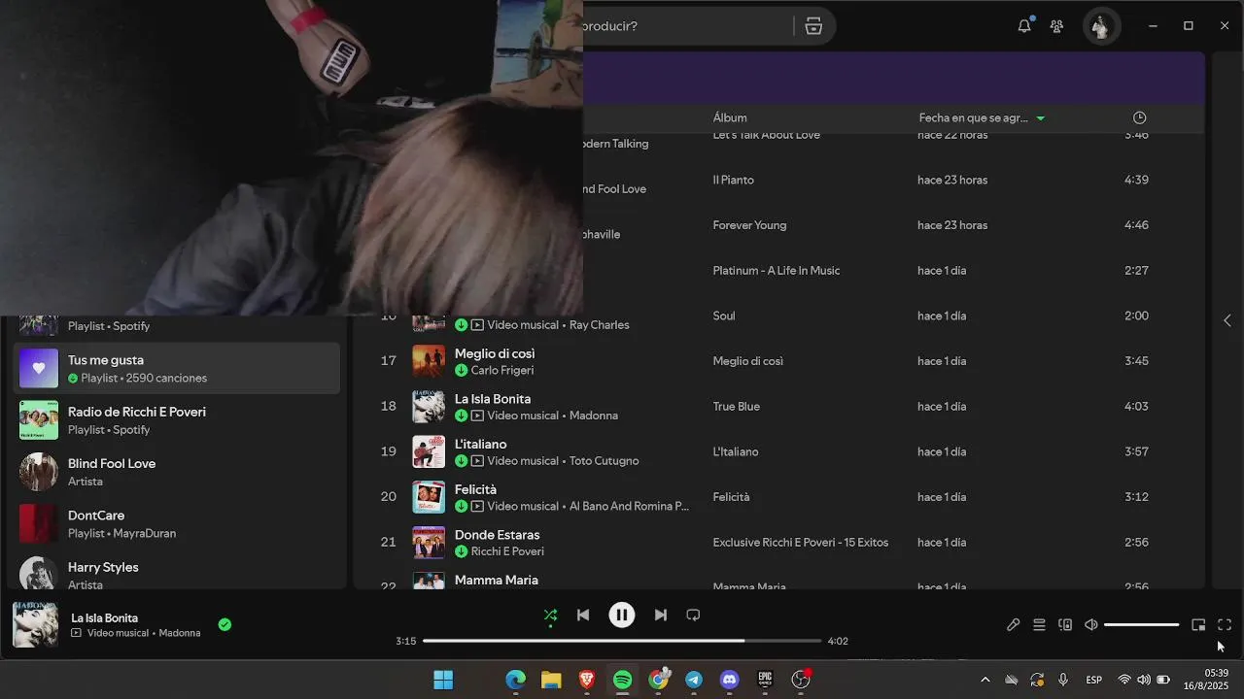Skip to the previous track

(583, 615)
